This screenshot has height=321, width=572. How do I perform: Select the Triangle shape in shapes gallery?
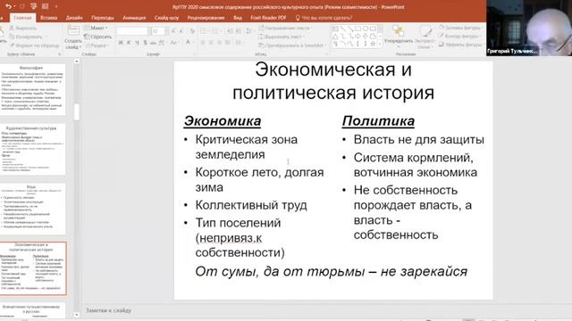(335, 36)
